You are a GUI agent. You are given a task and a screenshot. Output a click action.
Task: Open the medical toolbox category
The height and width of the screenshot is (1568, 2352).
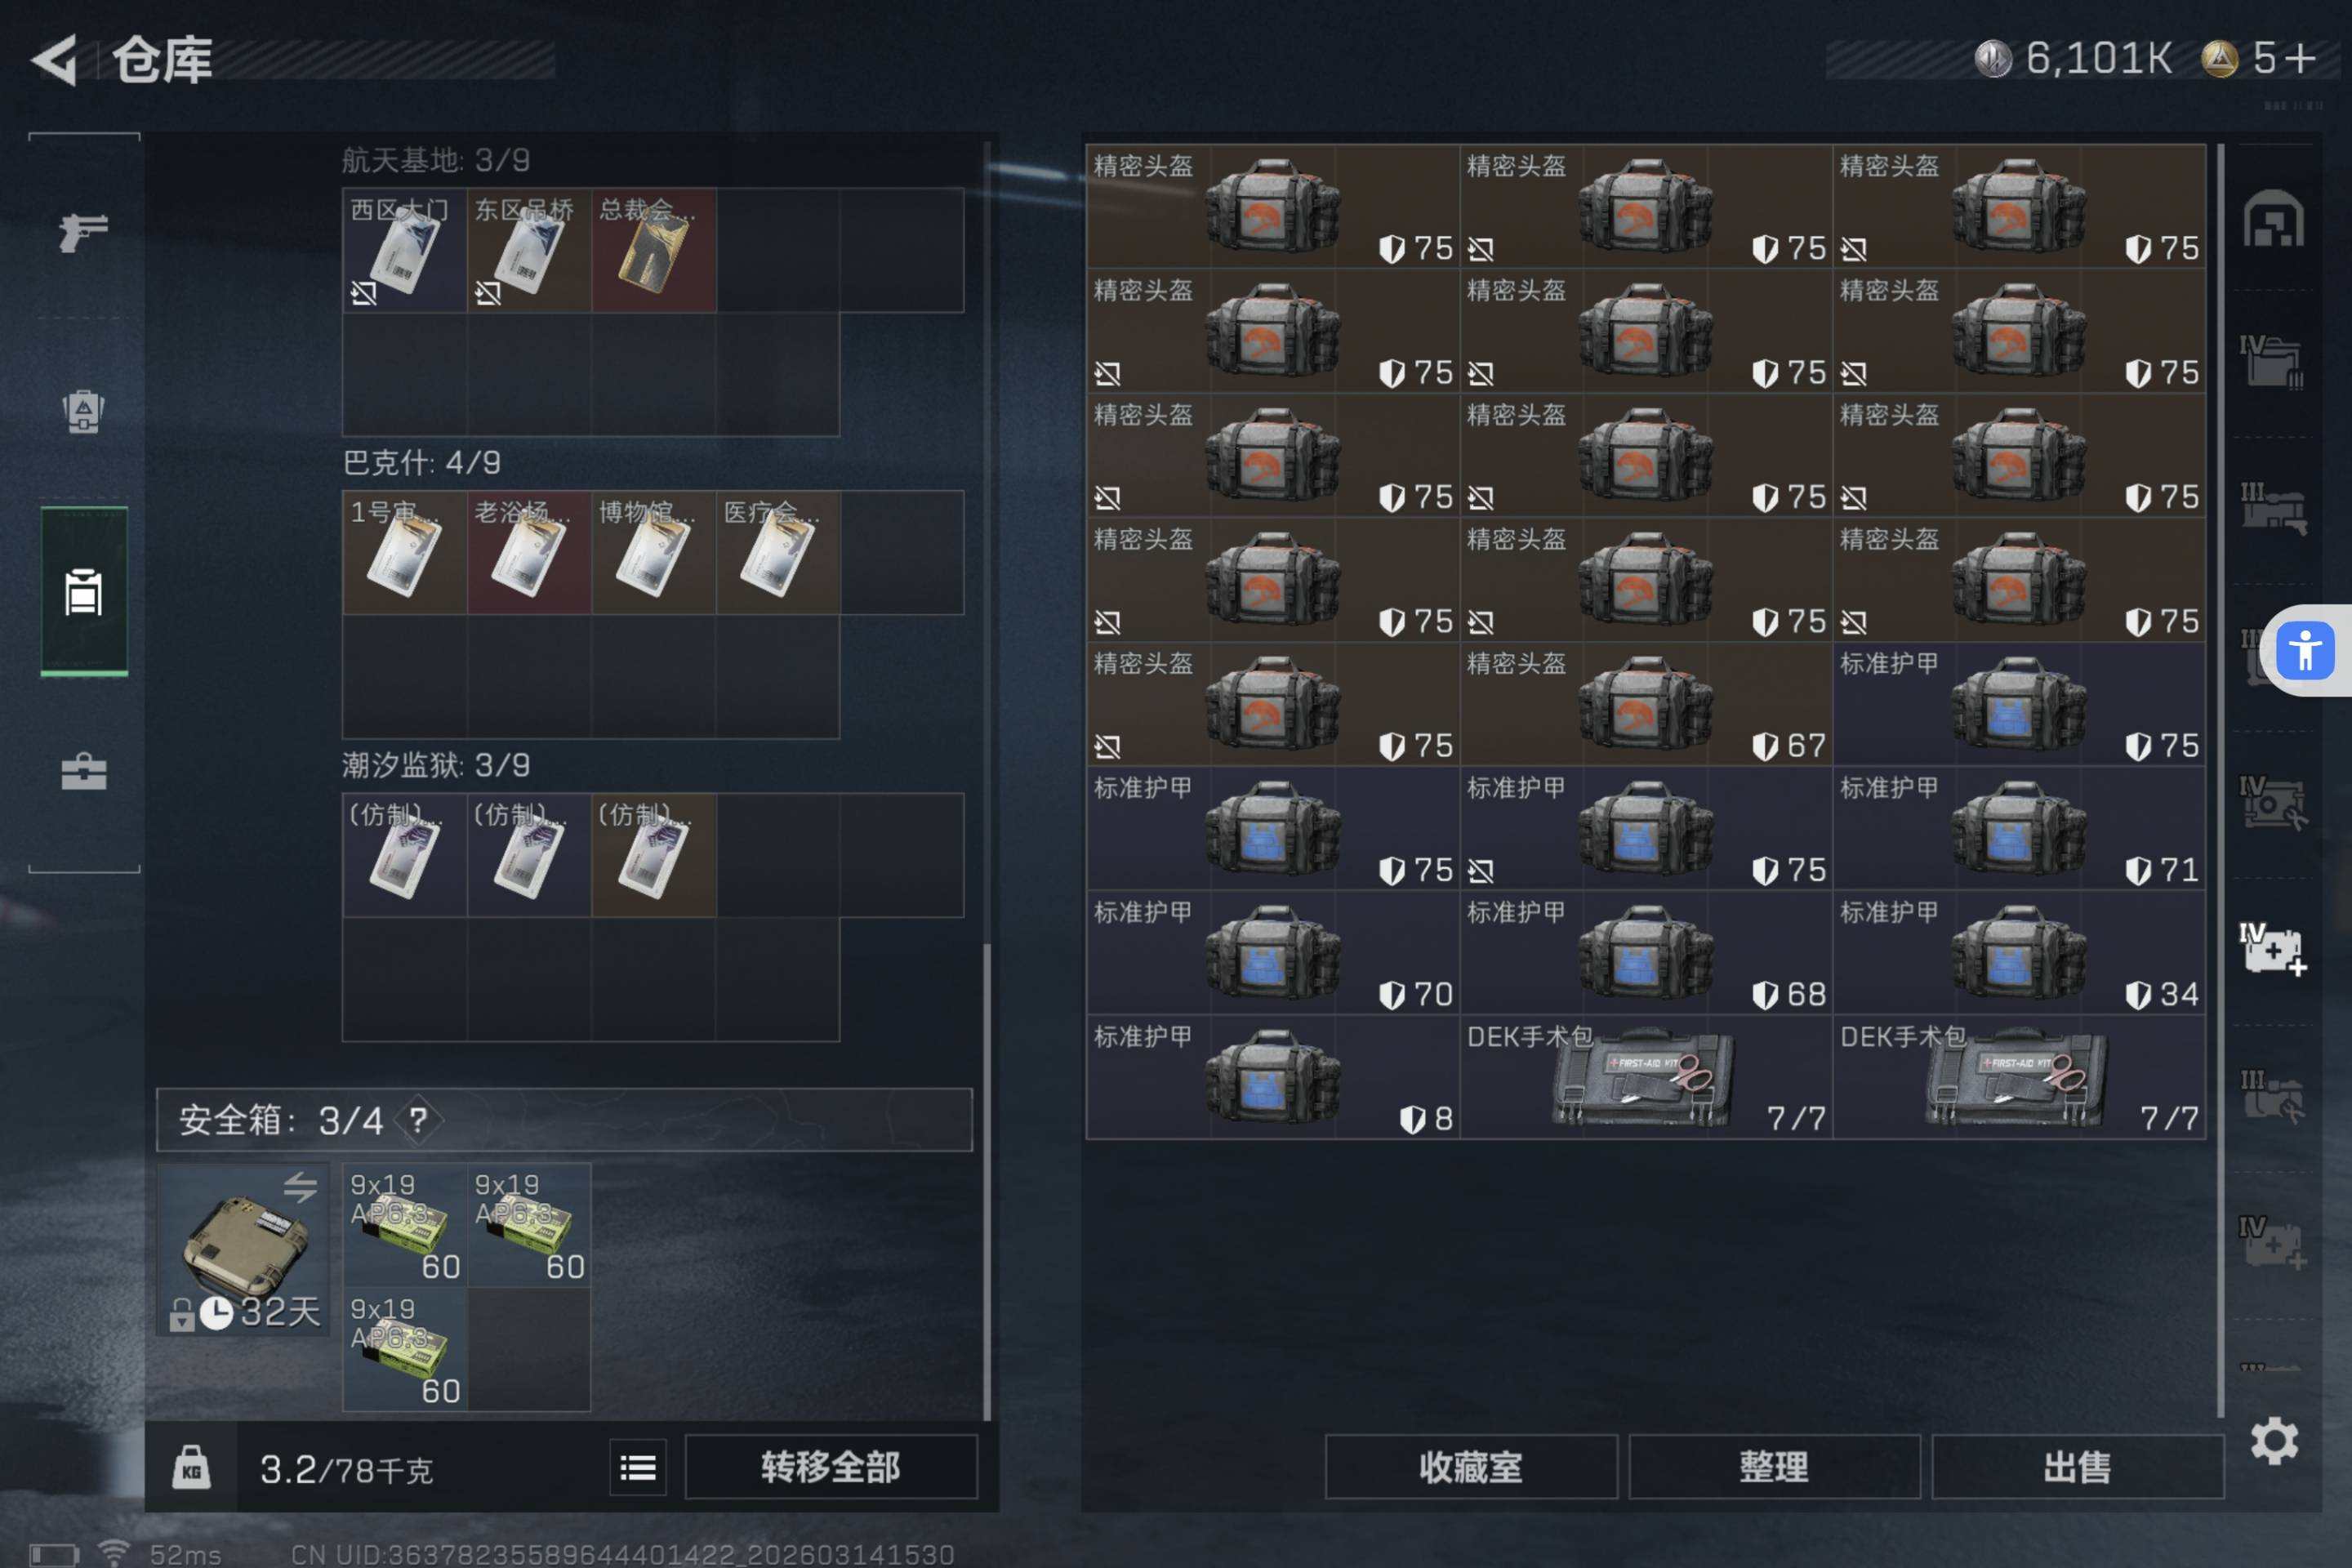(84, 771)
